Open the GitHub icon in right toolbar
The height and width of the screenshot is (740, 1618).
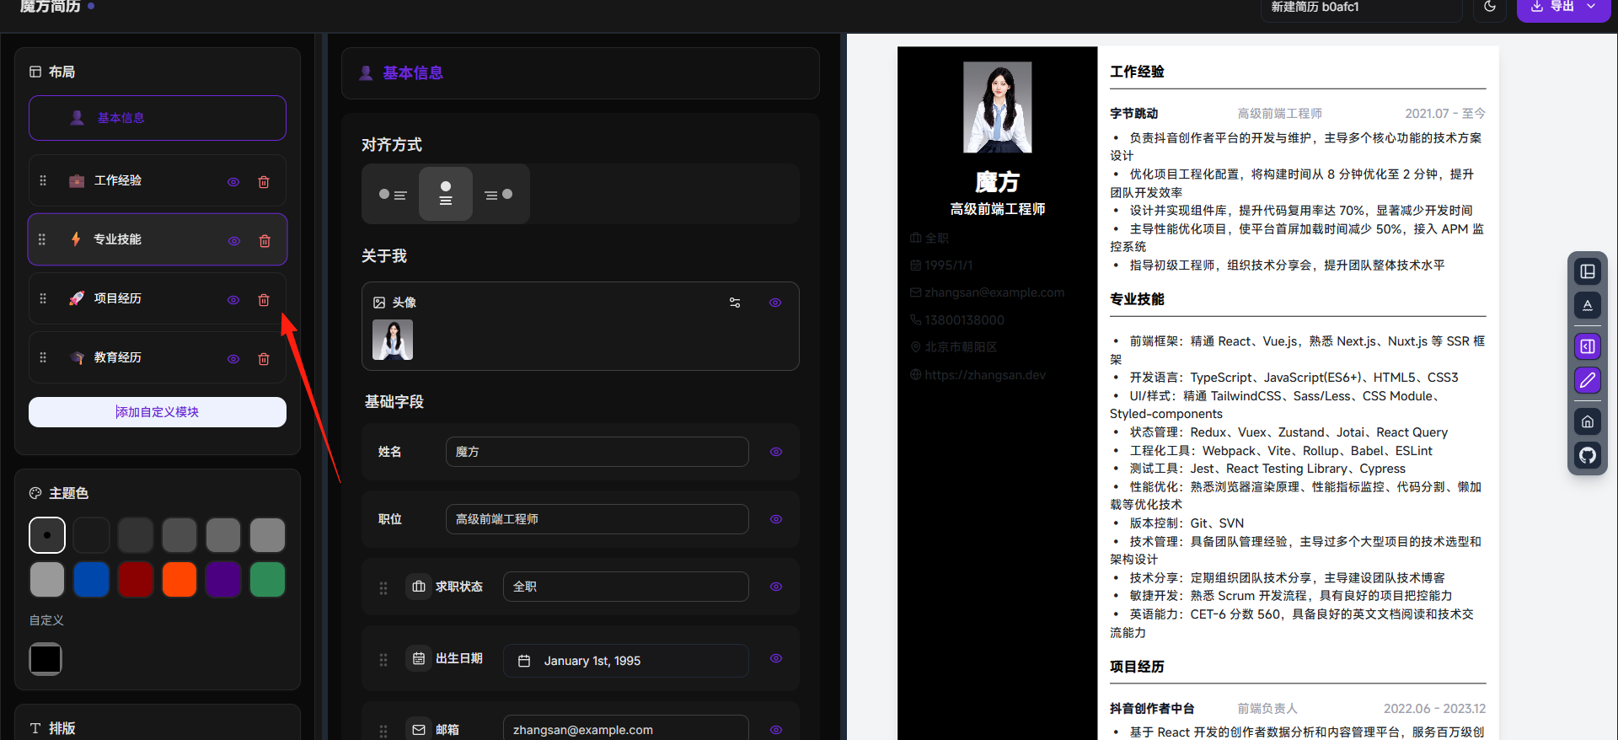pos(1588,456)
